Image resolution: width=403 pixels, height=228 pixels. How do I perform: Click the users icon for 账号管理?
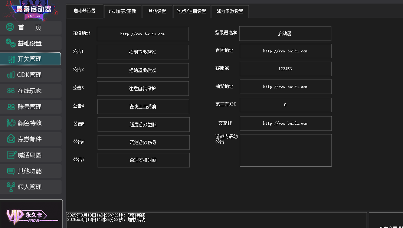click(11, 107)
